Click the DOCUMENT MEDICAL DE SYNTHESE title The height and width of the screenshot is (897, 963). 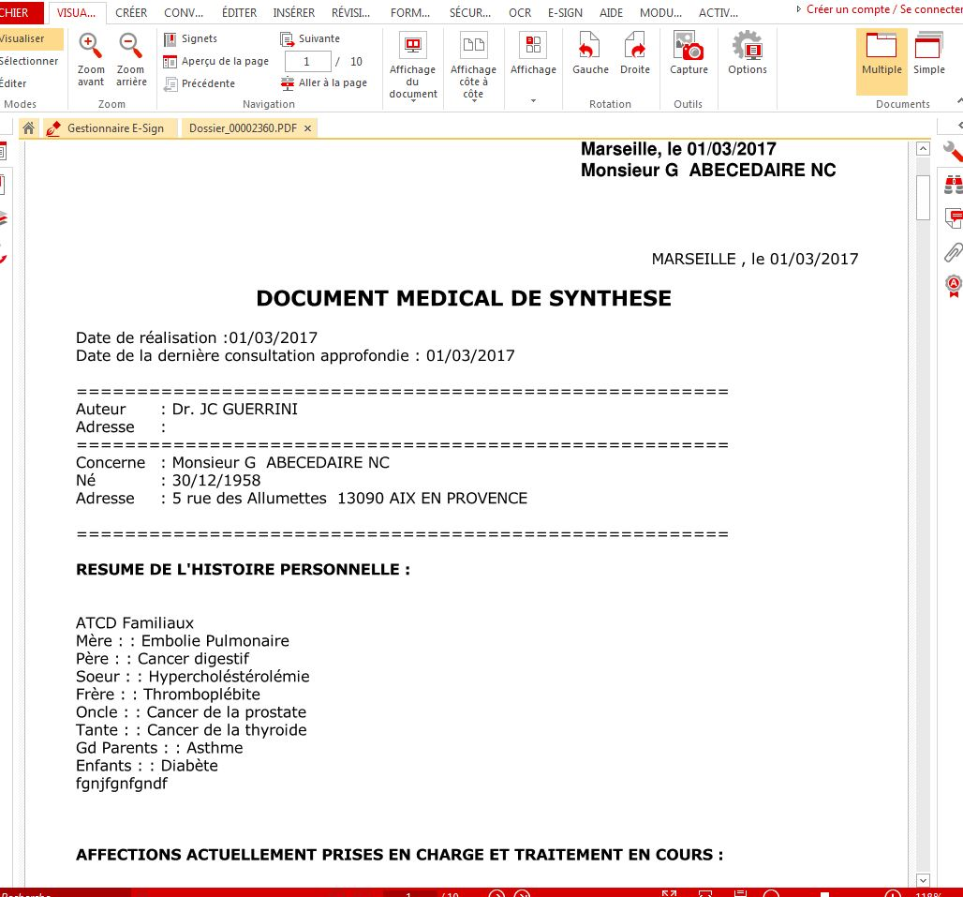464,298
